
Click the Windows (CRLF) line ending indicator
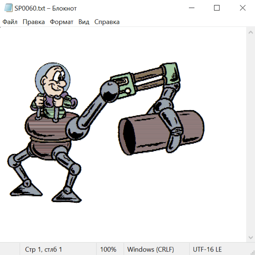pos(150,250)
